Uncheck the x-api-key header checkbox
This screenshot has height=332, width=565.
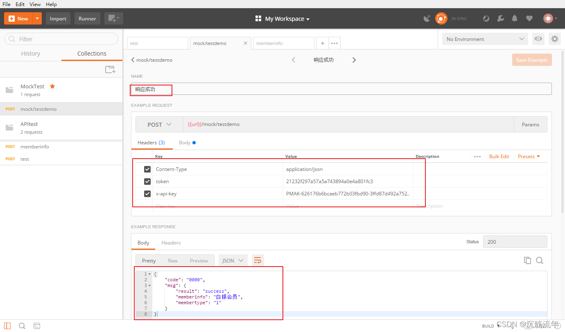[x=147, y=193]
